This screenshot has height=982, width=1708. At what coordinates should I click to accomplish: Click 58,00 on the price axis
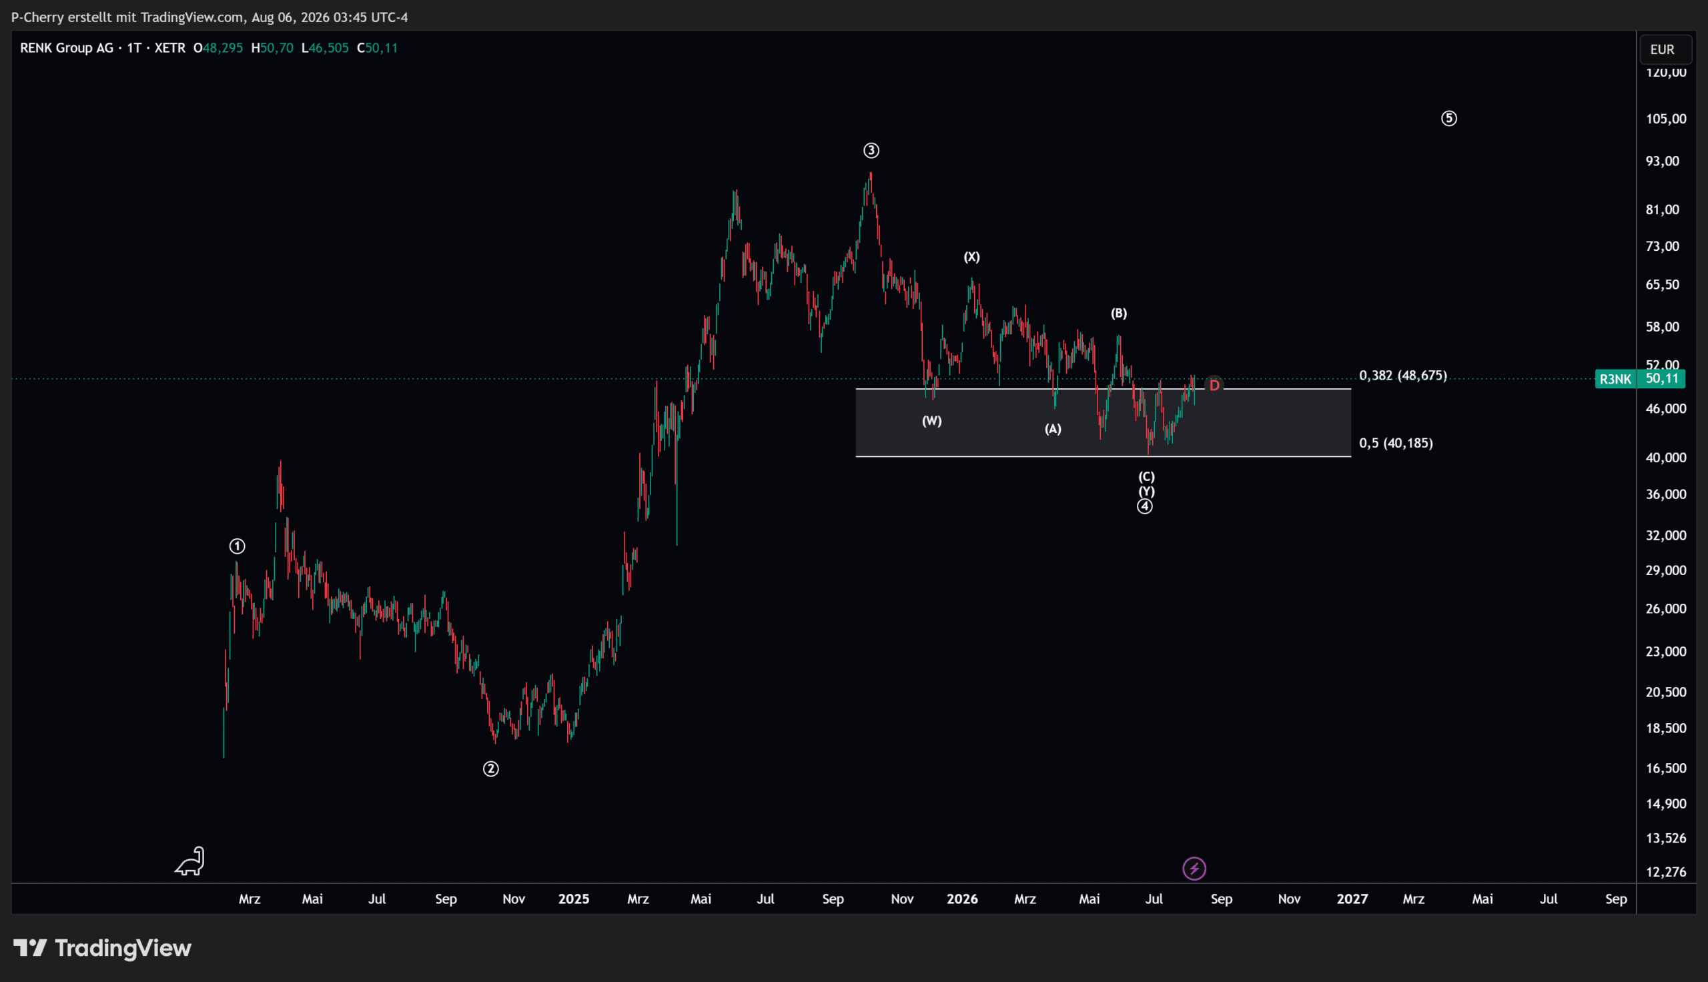coord(1663,327)
